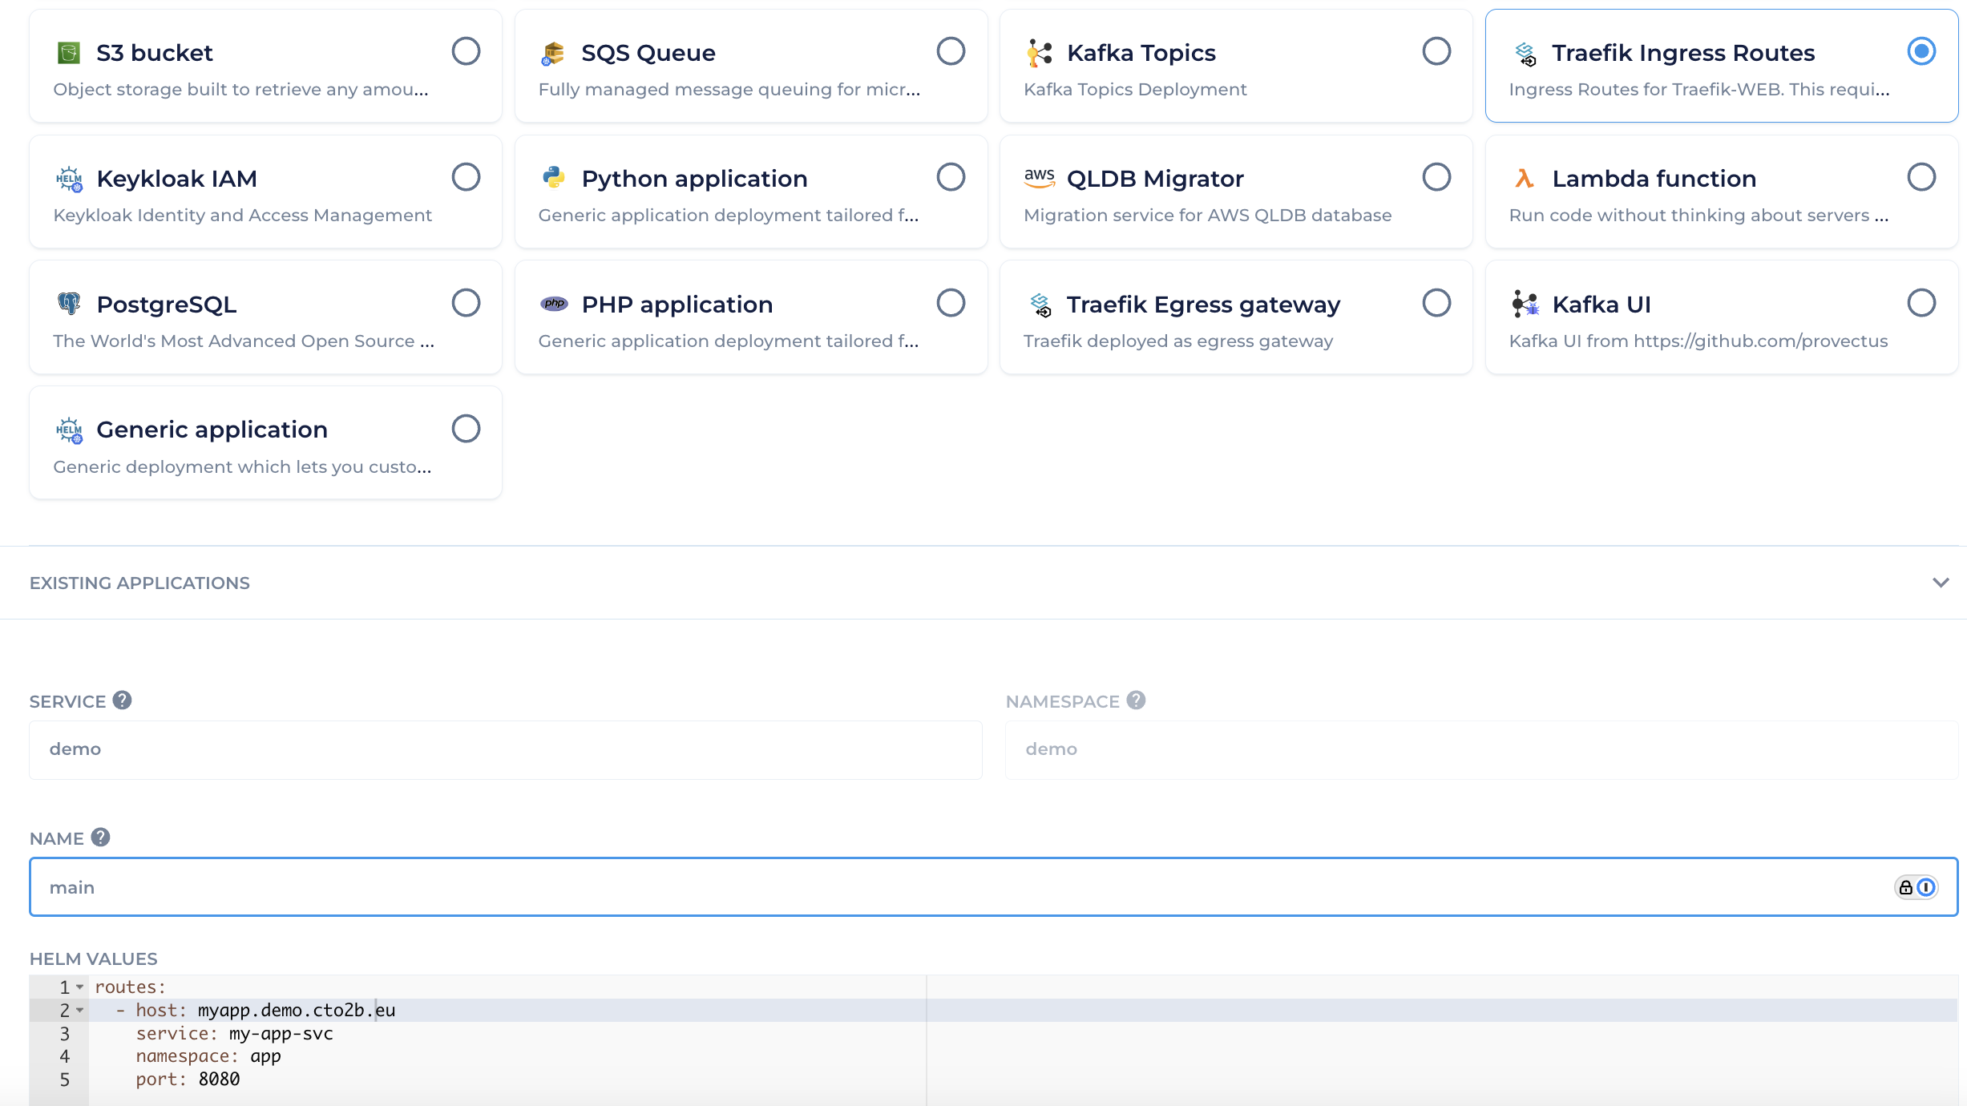Expand the Existing Applications section chevron
Screen dimensions: 1967x1106
click(x=1940, y=583)
